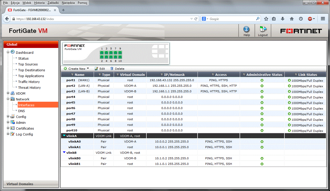330x191 pixels.
Task: Open the Widok menu
Action: click(x=27, y=3)
